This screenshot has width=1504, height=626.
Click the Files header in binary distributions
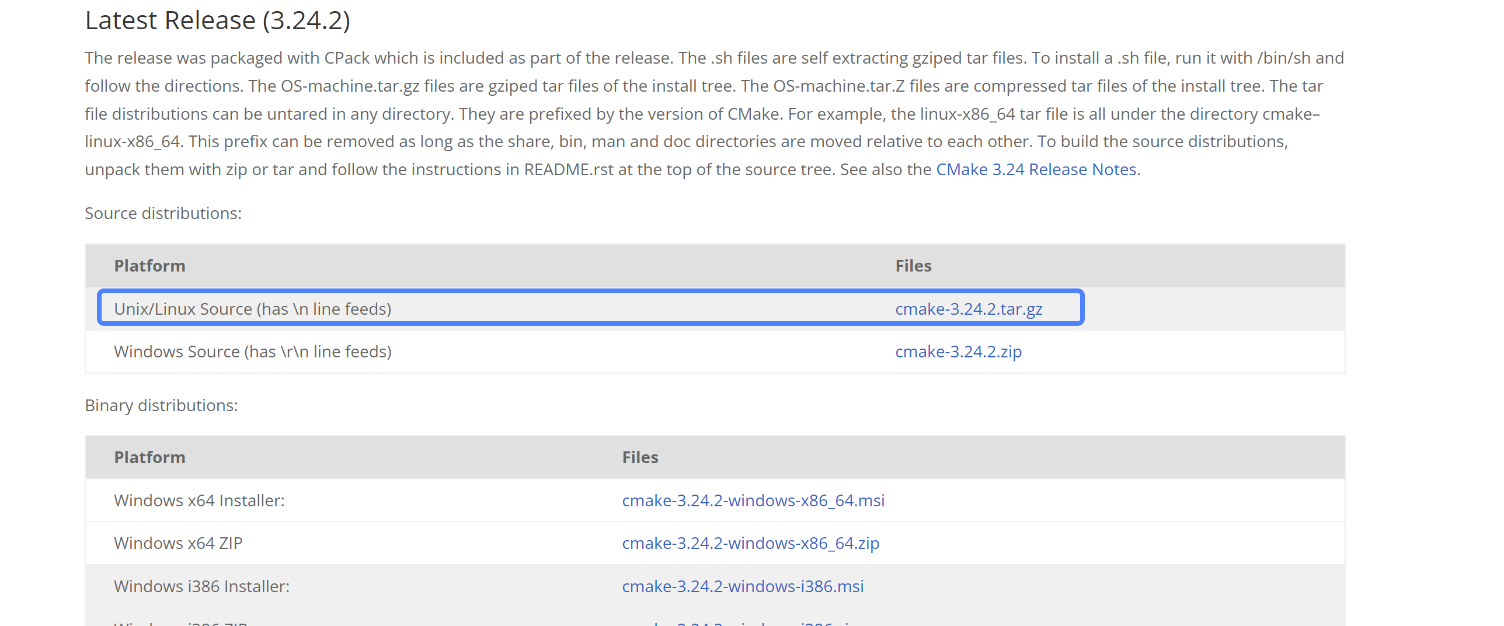pos(640,457)
